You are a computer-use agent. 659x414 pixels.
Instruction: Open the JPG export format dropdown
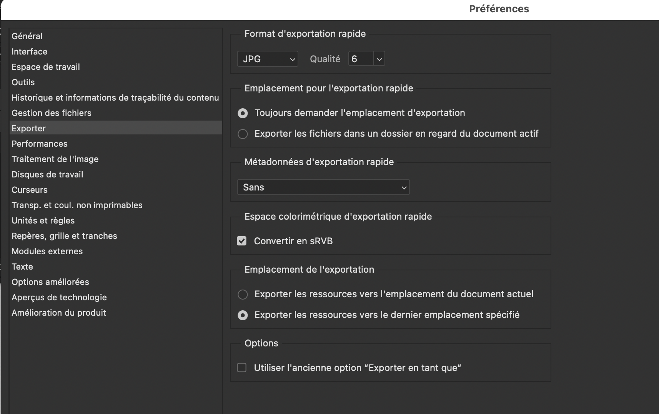click(267, 58)
